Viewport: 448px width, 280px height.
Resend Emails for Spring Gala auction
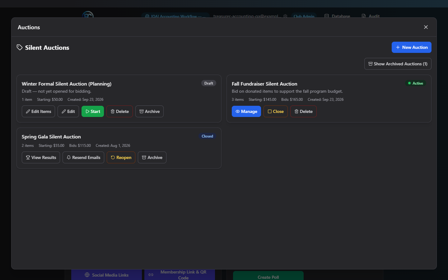point(83,157)
